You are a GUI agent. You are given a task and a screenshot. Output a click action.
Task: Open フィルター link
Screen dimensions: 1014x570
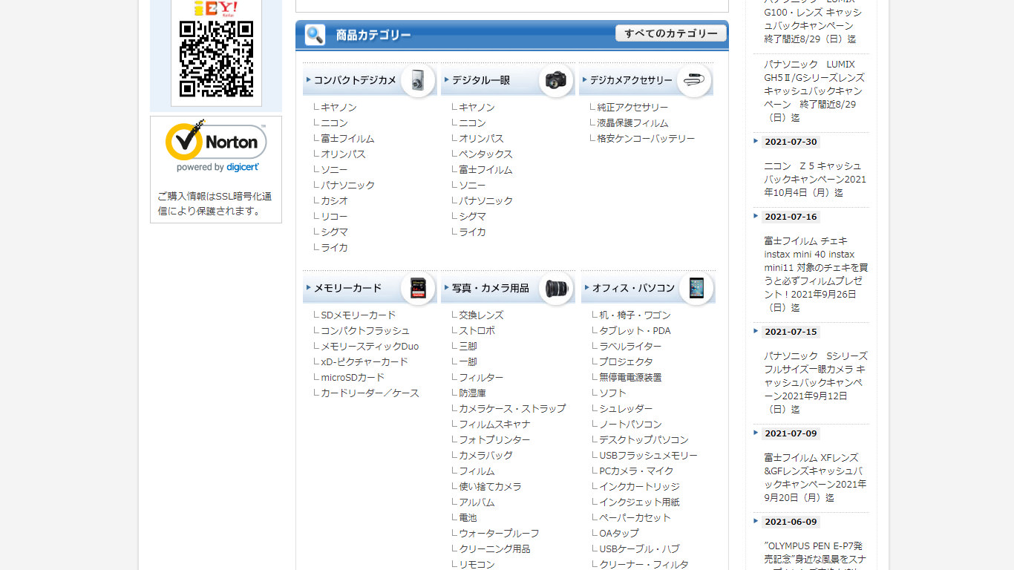coord(481,378)
